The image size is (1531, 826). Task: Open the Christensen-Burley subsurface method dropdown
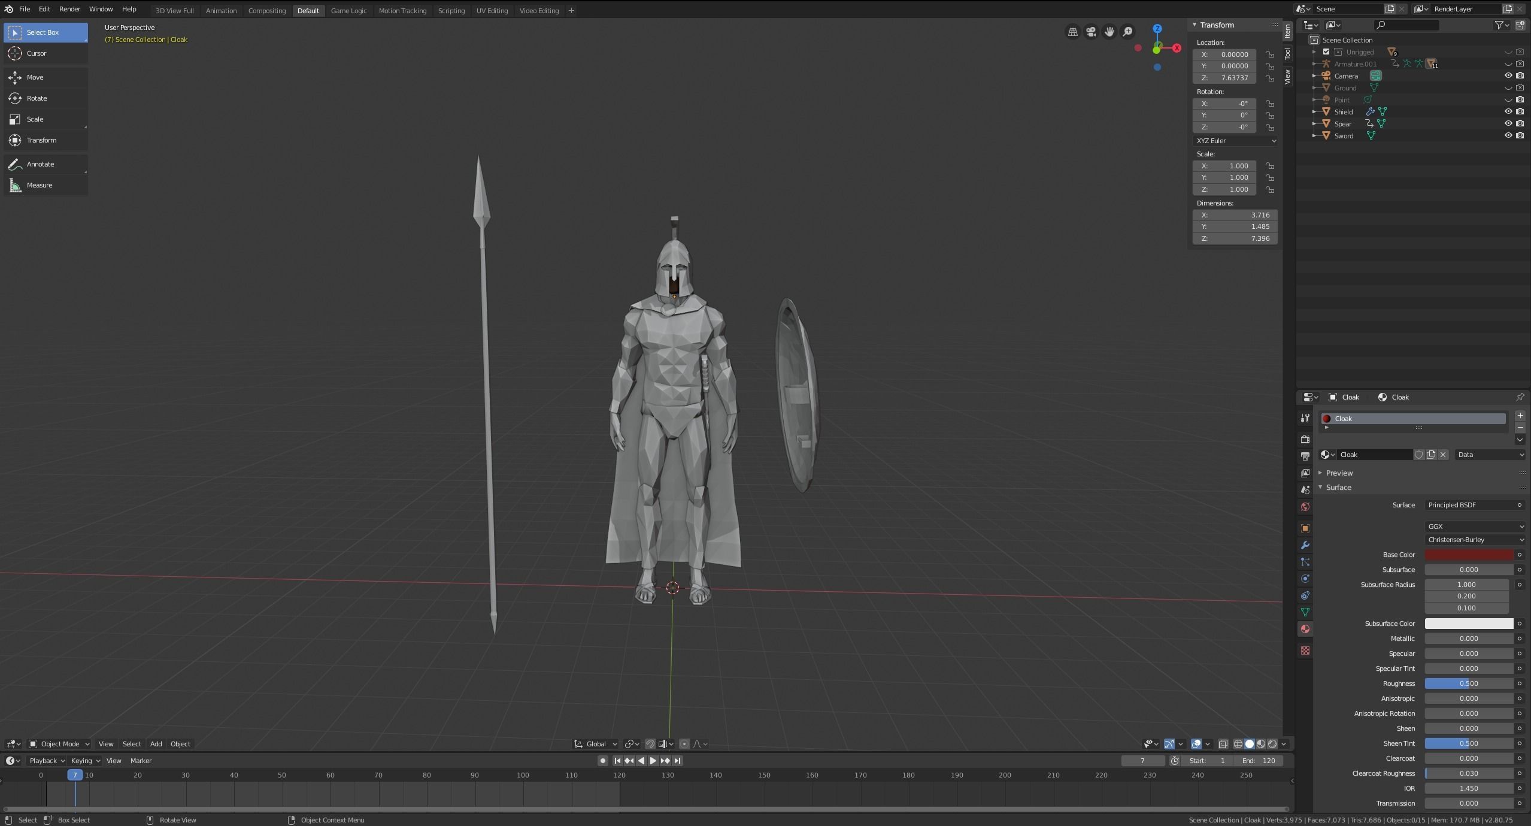tap(1475, 540)
